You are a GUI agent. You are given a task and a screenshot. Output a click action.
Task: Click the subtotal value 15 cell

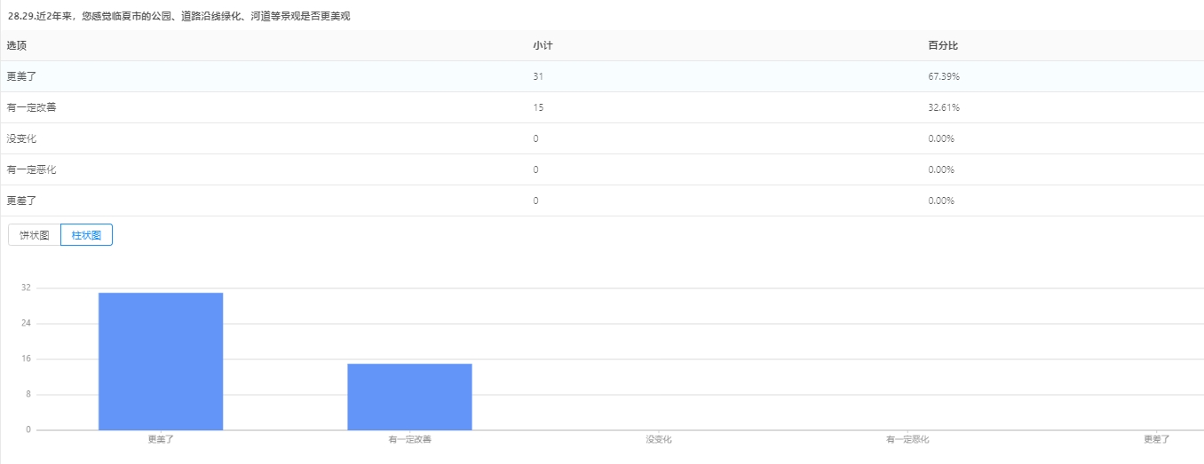(x=538, y=107)
